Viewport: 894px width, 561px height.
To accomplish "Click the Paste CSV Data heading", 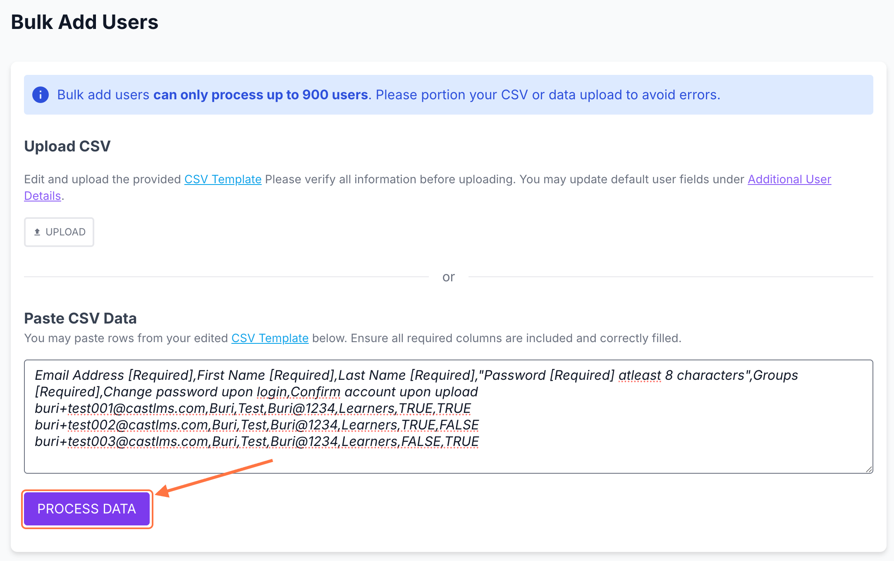I will 80,318.
